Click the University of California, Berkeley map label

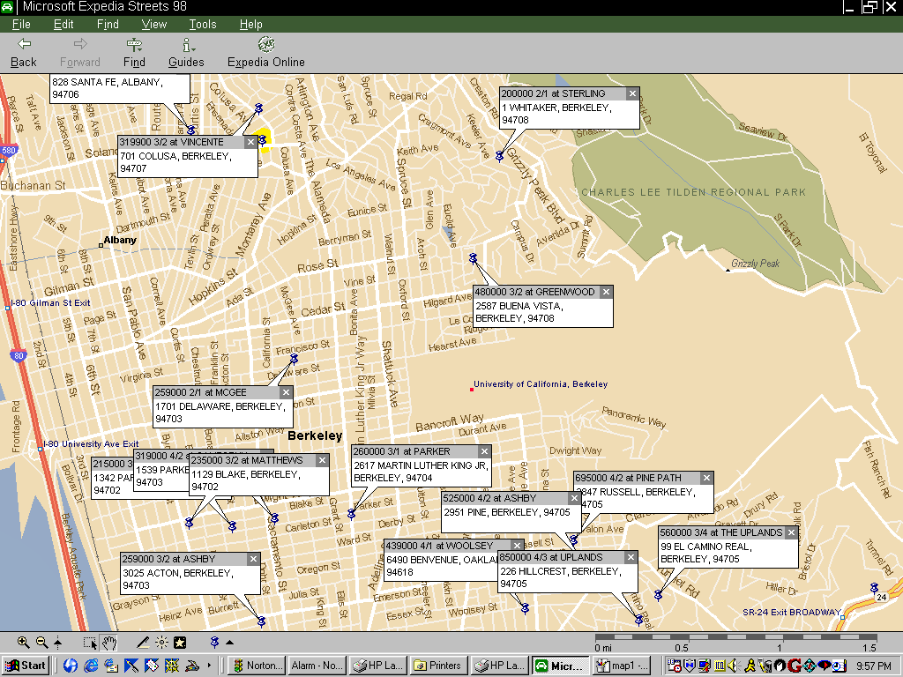541,384
